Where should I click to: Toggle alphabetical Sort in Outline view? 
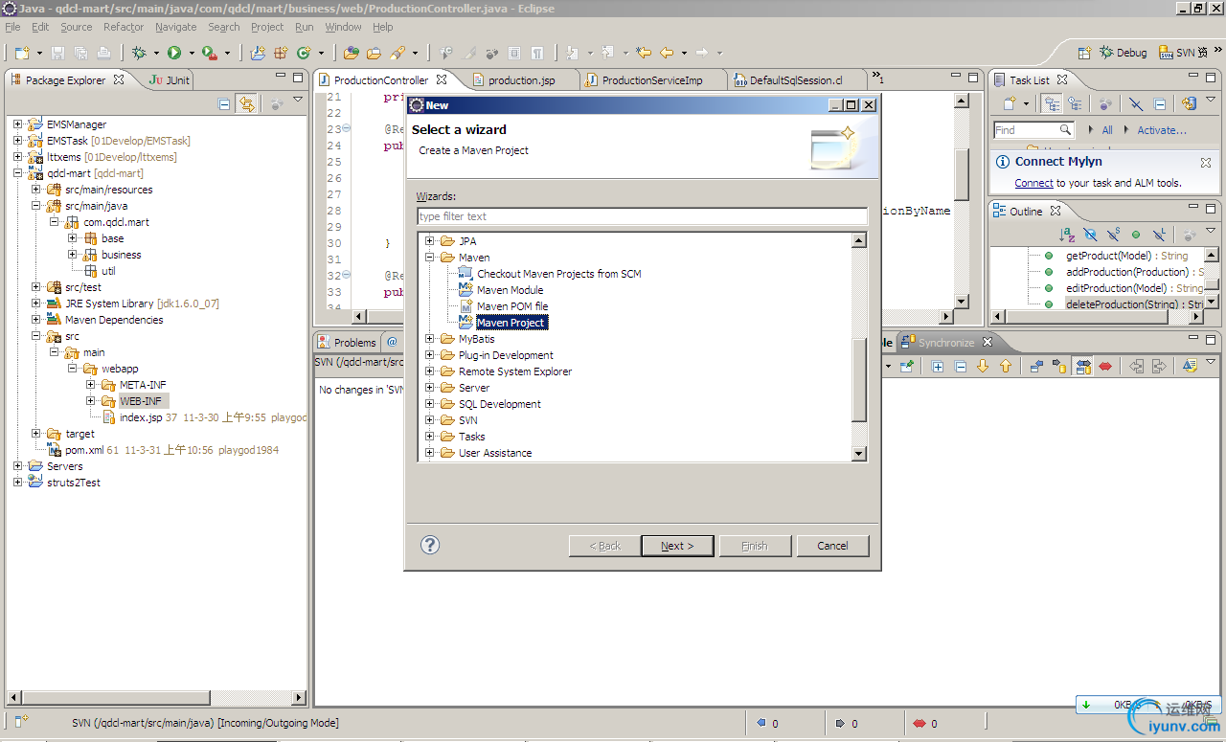click(x=1067, y=235)
